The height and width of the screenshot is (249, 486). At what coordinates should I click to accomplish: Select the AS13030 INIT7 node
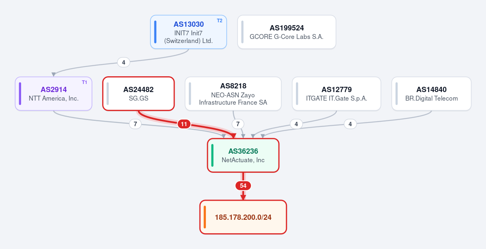coord(188,32)
